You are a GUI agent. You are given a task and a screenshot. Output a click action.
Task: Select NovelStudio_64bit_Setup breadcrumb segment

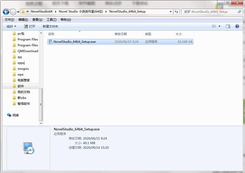(127, 11)
